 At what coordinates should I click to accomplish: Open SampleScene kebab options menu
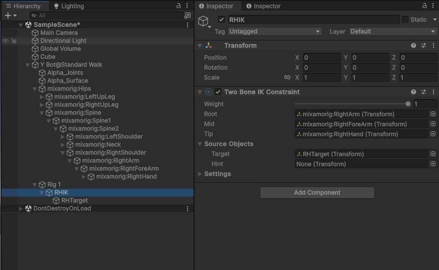click(x=188, y=25)
